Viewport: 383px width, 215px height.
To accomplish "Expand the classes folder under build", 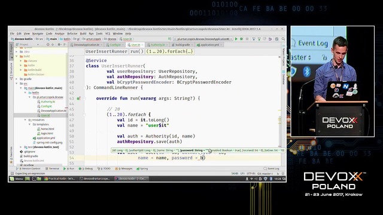I will tap(21, 61).
